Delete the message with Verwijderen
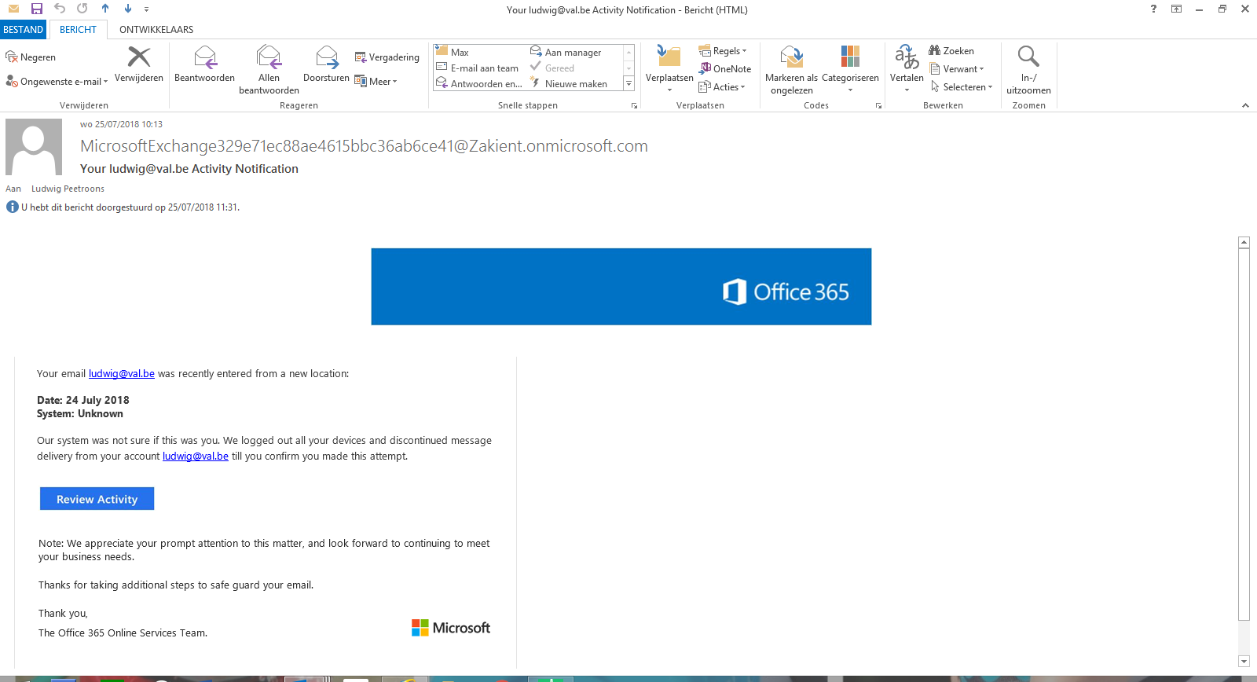The width and height of the screenshot is (1257, 682). click(x=139, y=64)
